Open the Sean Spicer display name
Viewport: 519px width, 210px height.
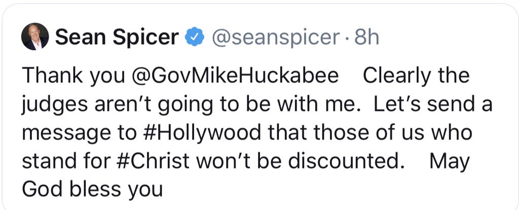117,37
